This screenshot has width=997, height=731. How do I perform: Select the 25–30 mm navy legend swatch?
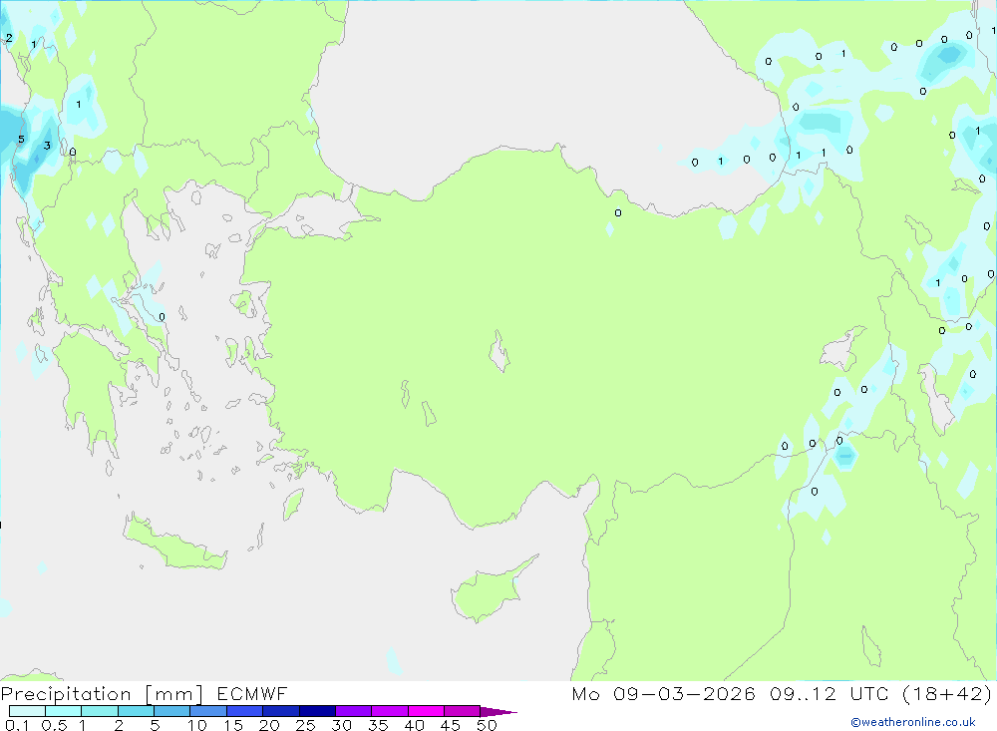tap(317, 711)
